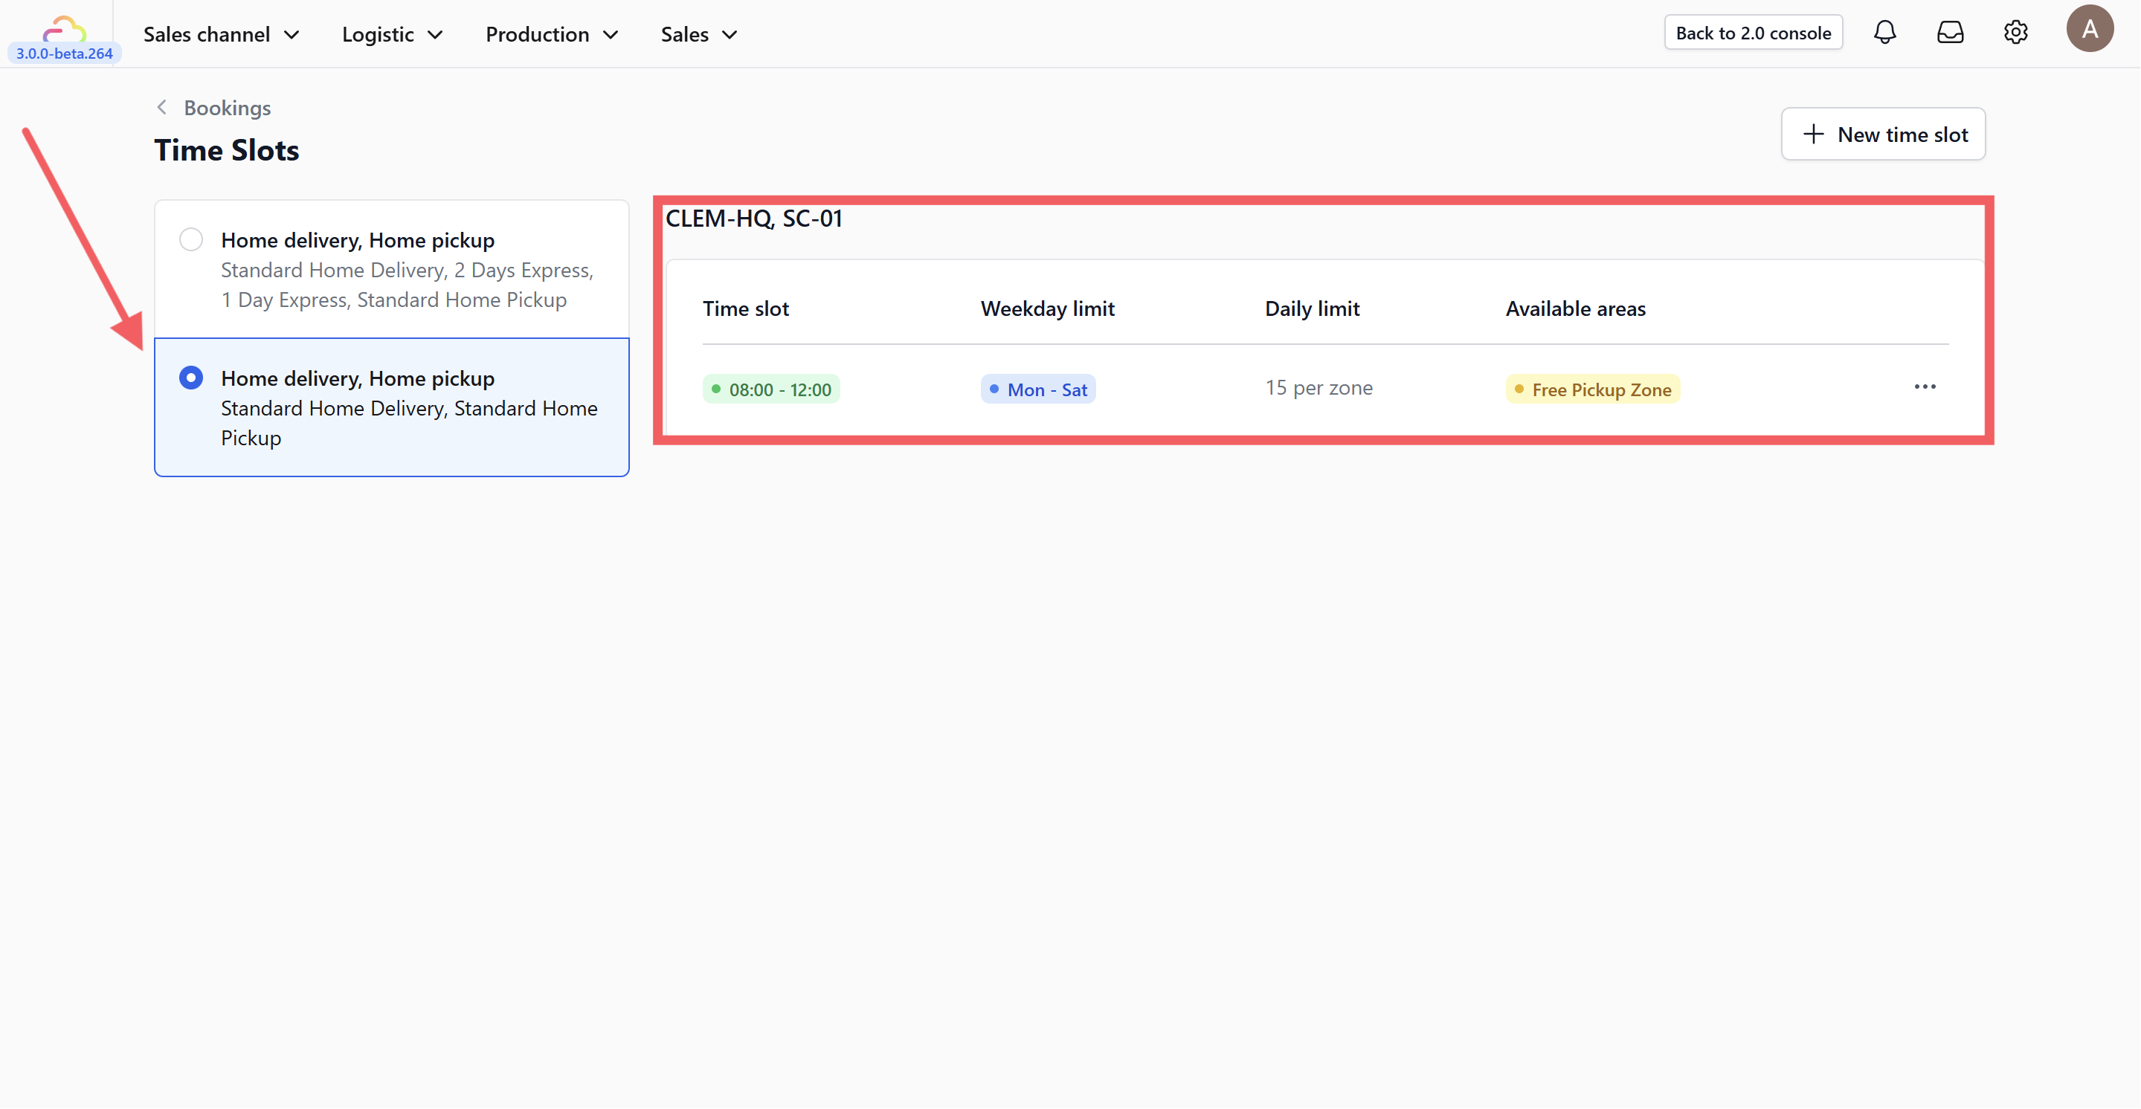
Task: Open the notifications bell icon
Action: click(x=1884, y=33)
